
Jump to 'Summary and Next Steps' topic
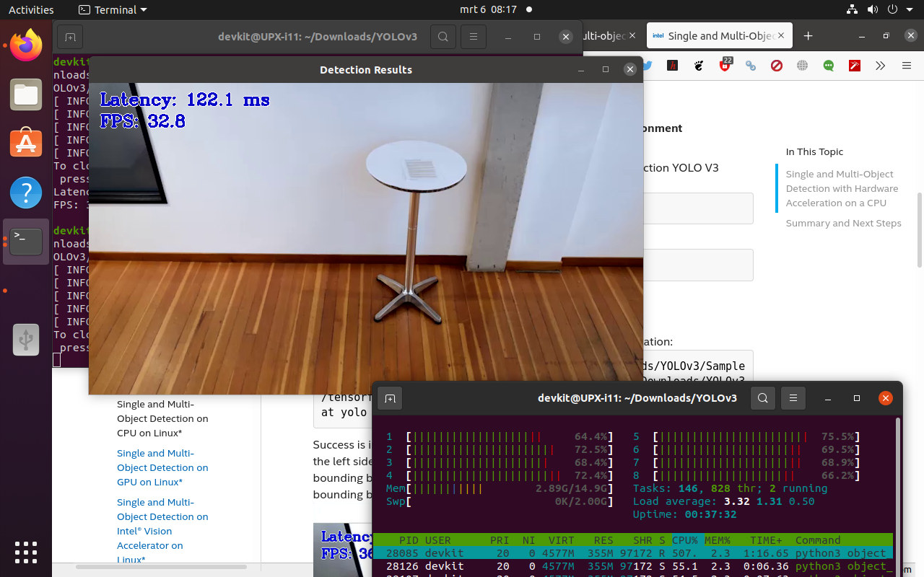coord(843,223)
